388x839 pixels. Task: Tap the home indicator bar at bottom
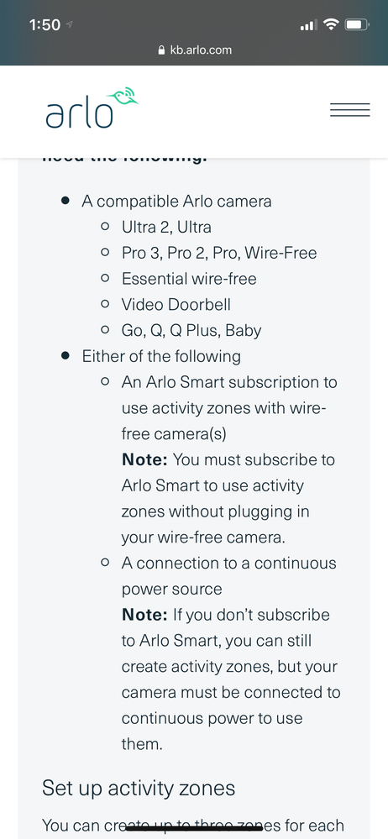[x=194, y=828]
